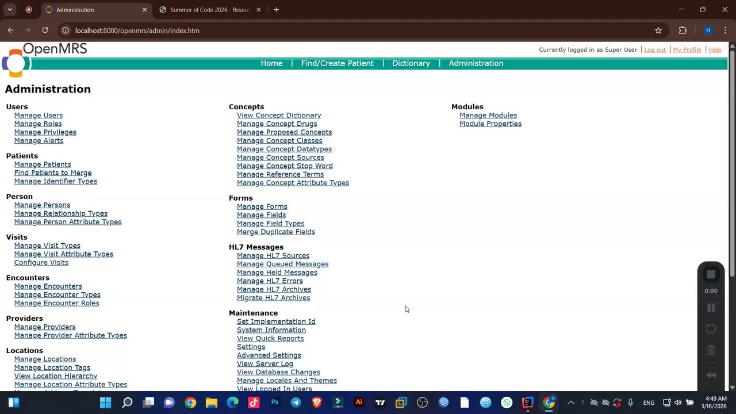736x414 pixels.
Task: Open View Concept Dictionary link
Action: point(279,115)
